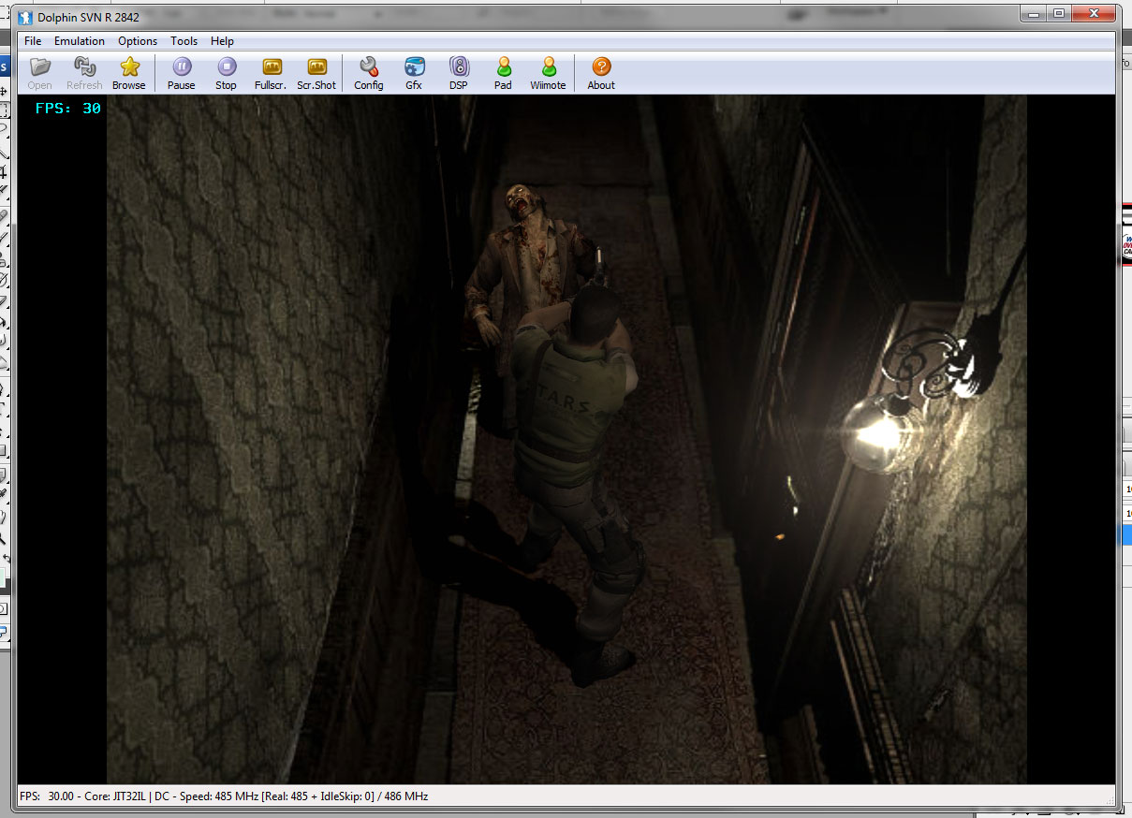Viewport: 1132px width, 818px height.
Task: Open the Help menu
Action: tap(223, 41)
